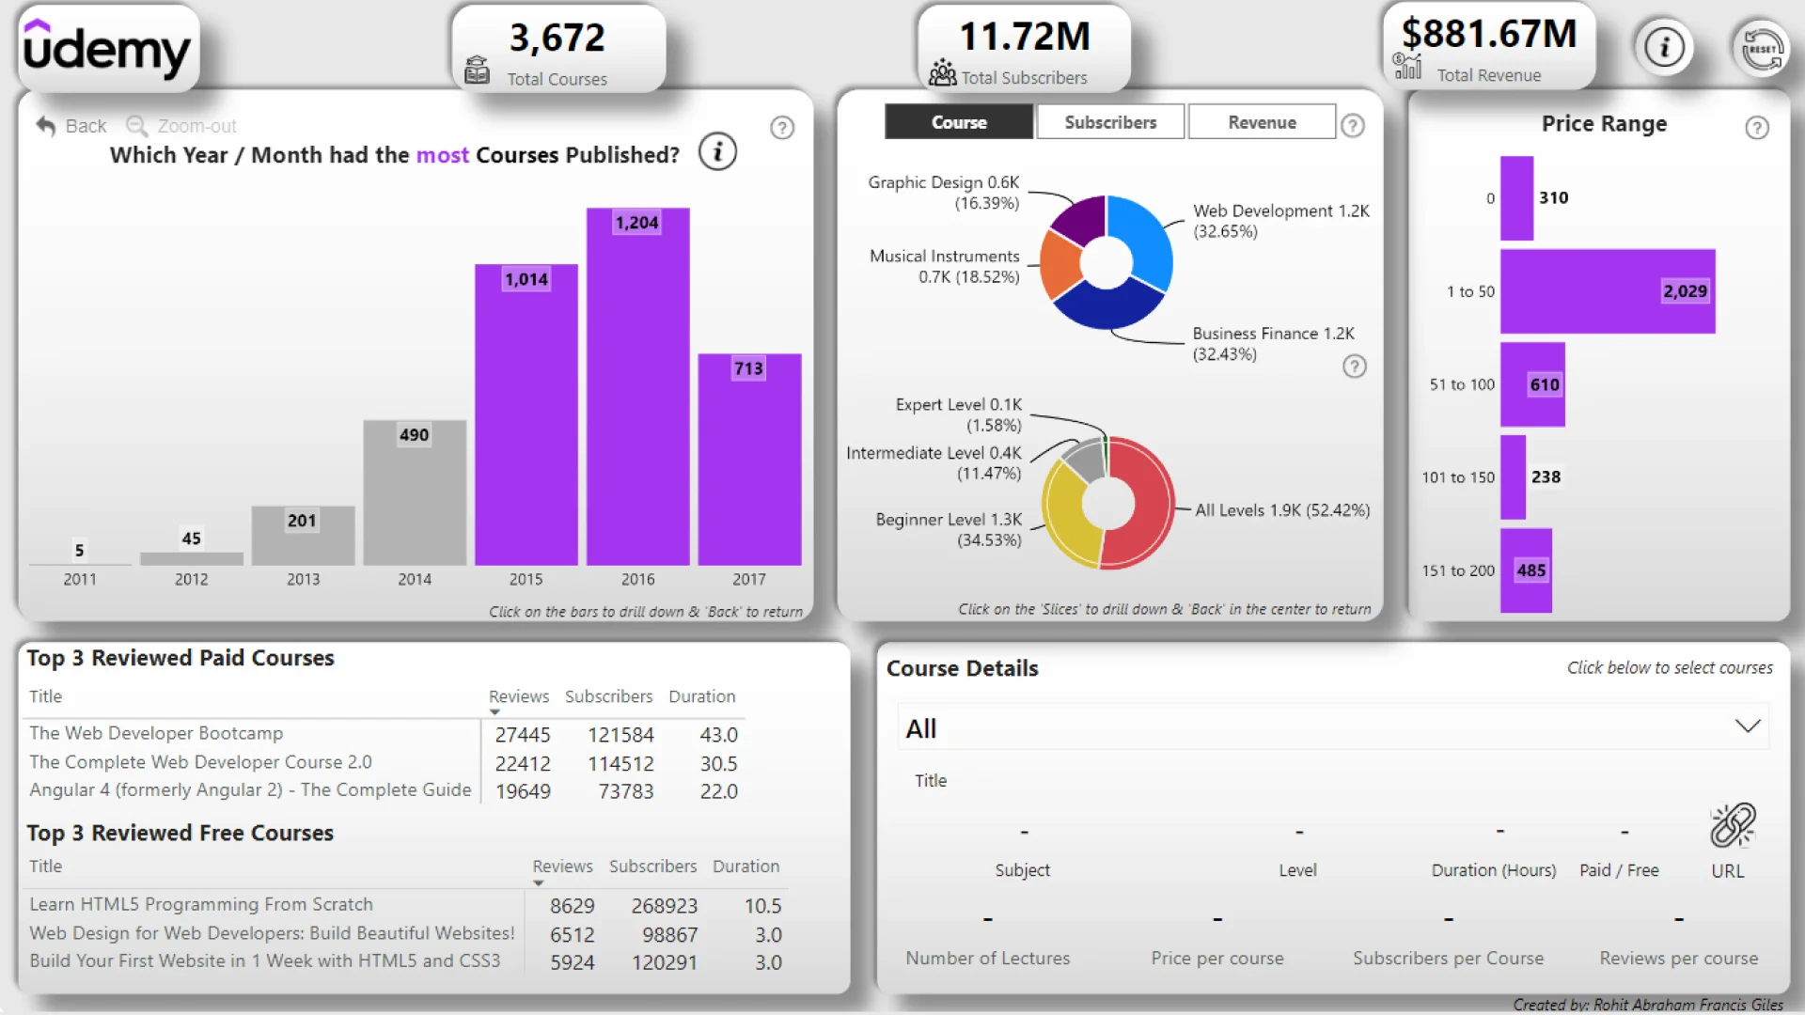Click the Total Subscribers people icon
This screenshot has width=1805, height=1015.
click(x=942, y=72)
